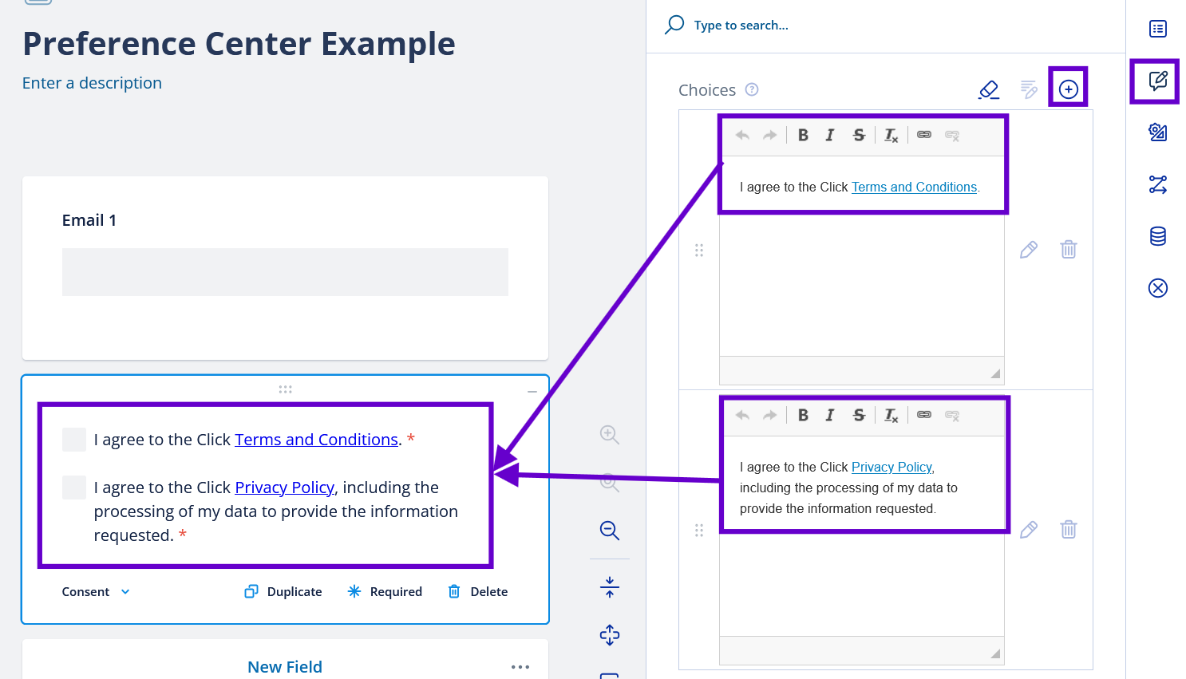This screenshot has height=679, width=1186.
Task: Click the Privacy Policy link in form
Action: [284, 488]
